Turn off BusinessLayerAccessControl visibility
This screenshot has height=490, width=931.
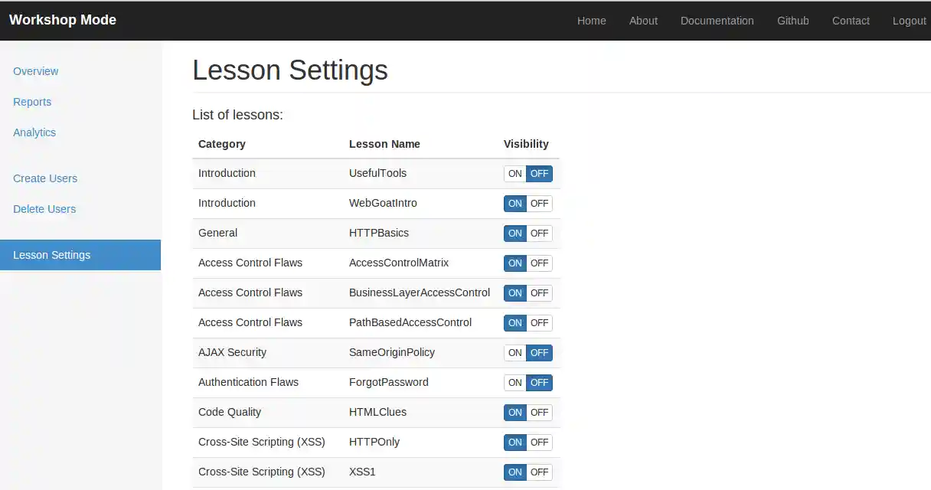[x=540, y=293]
